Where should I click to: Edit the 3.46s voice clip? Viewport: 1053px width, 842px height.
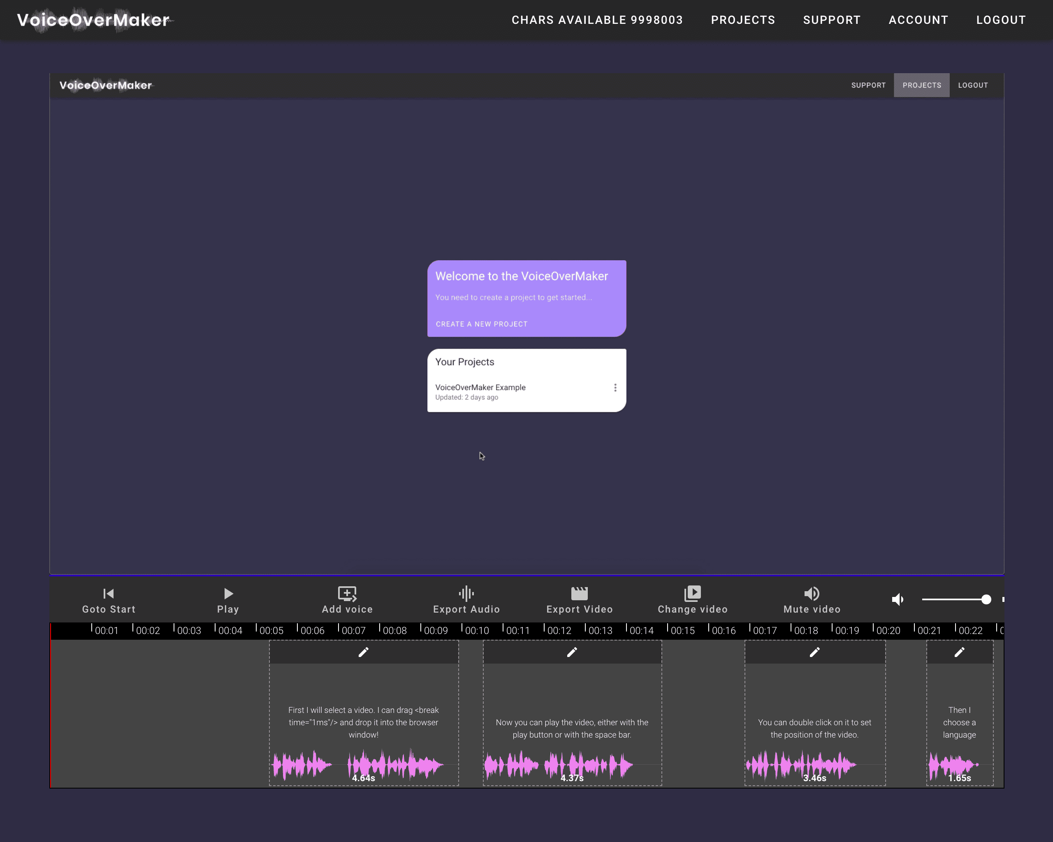click(814, 652)
